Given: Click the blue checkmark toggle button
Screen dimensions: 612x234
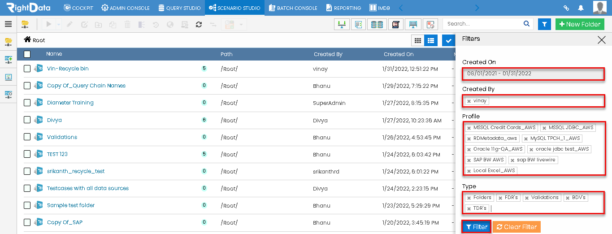Looking at the screenshot, I should click(x=448, y=40).
